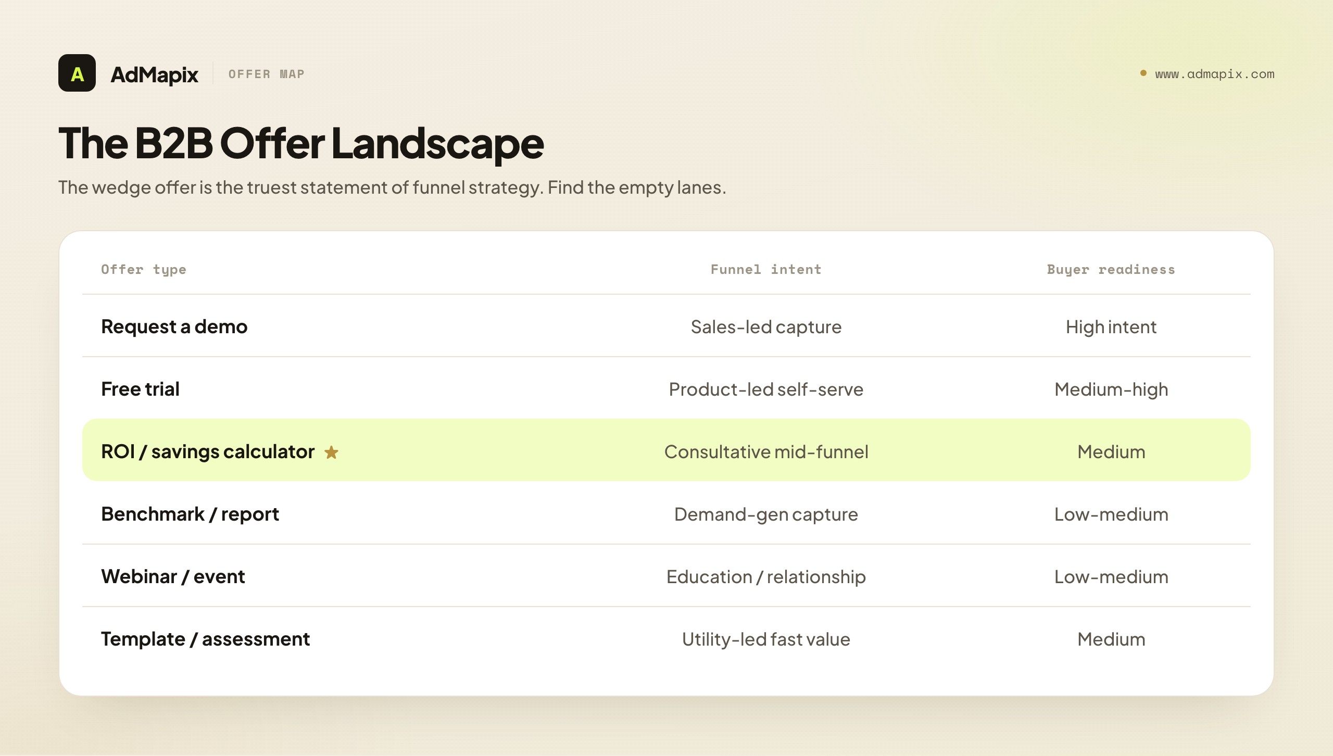
Task: Click the AdMapix brand name
Action: coord(154,74)
